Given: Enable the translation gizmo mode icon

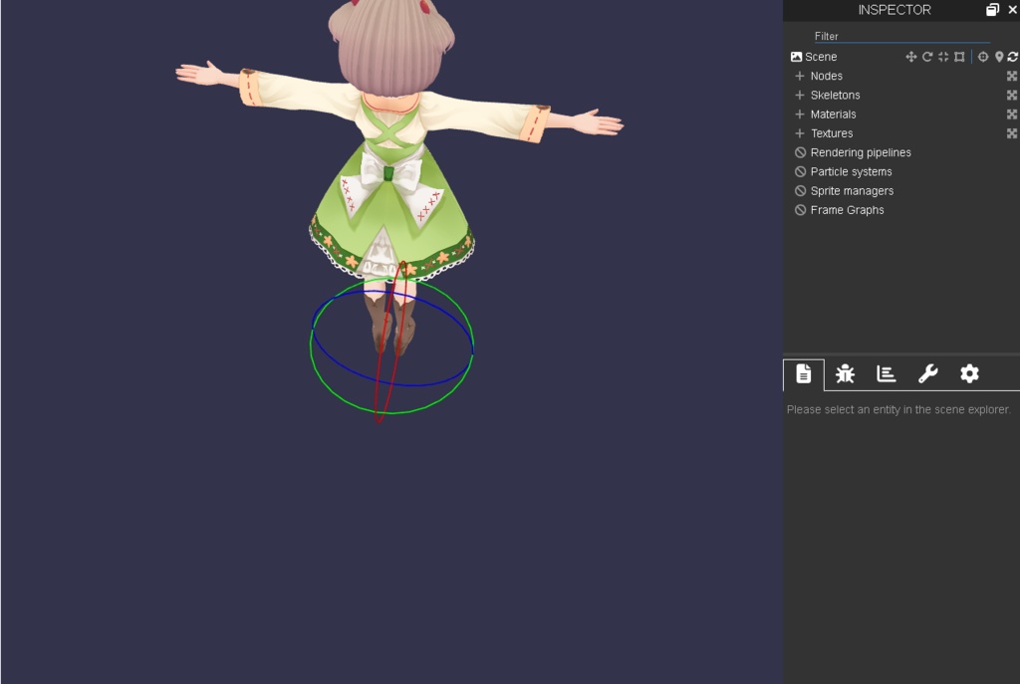Looking at the screenshot, I should point(910,57).
